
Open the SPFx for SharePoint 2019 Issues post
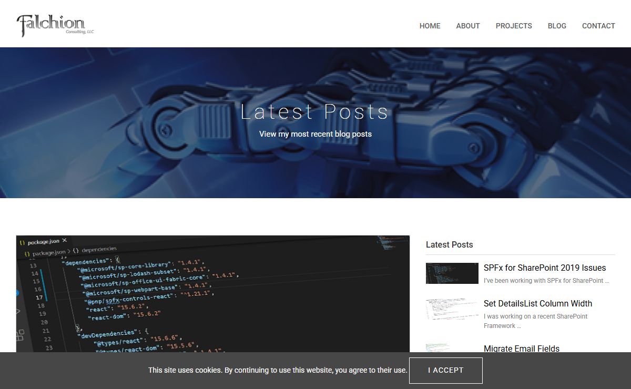[x=544, y=268]
